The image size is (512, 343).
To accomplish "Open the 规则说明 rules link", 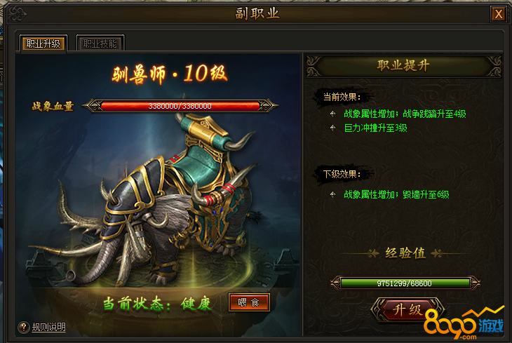I will click(48, 327).
